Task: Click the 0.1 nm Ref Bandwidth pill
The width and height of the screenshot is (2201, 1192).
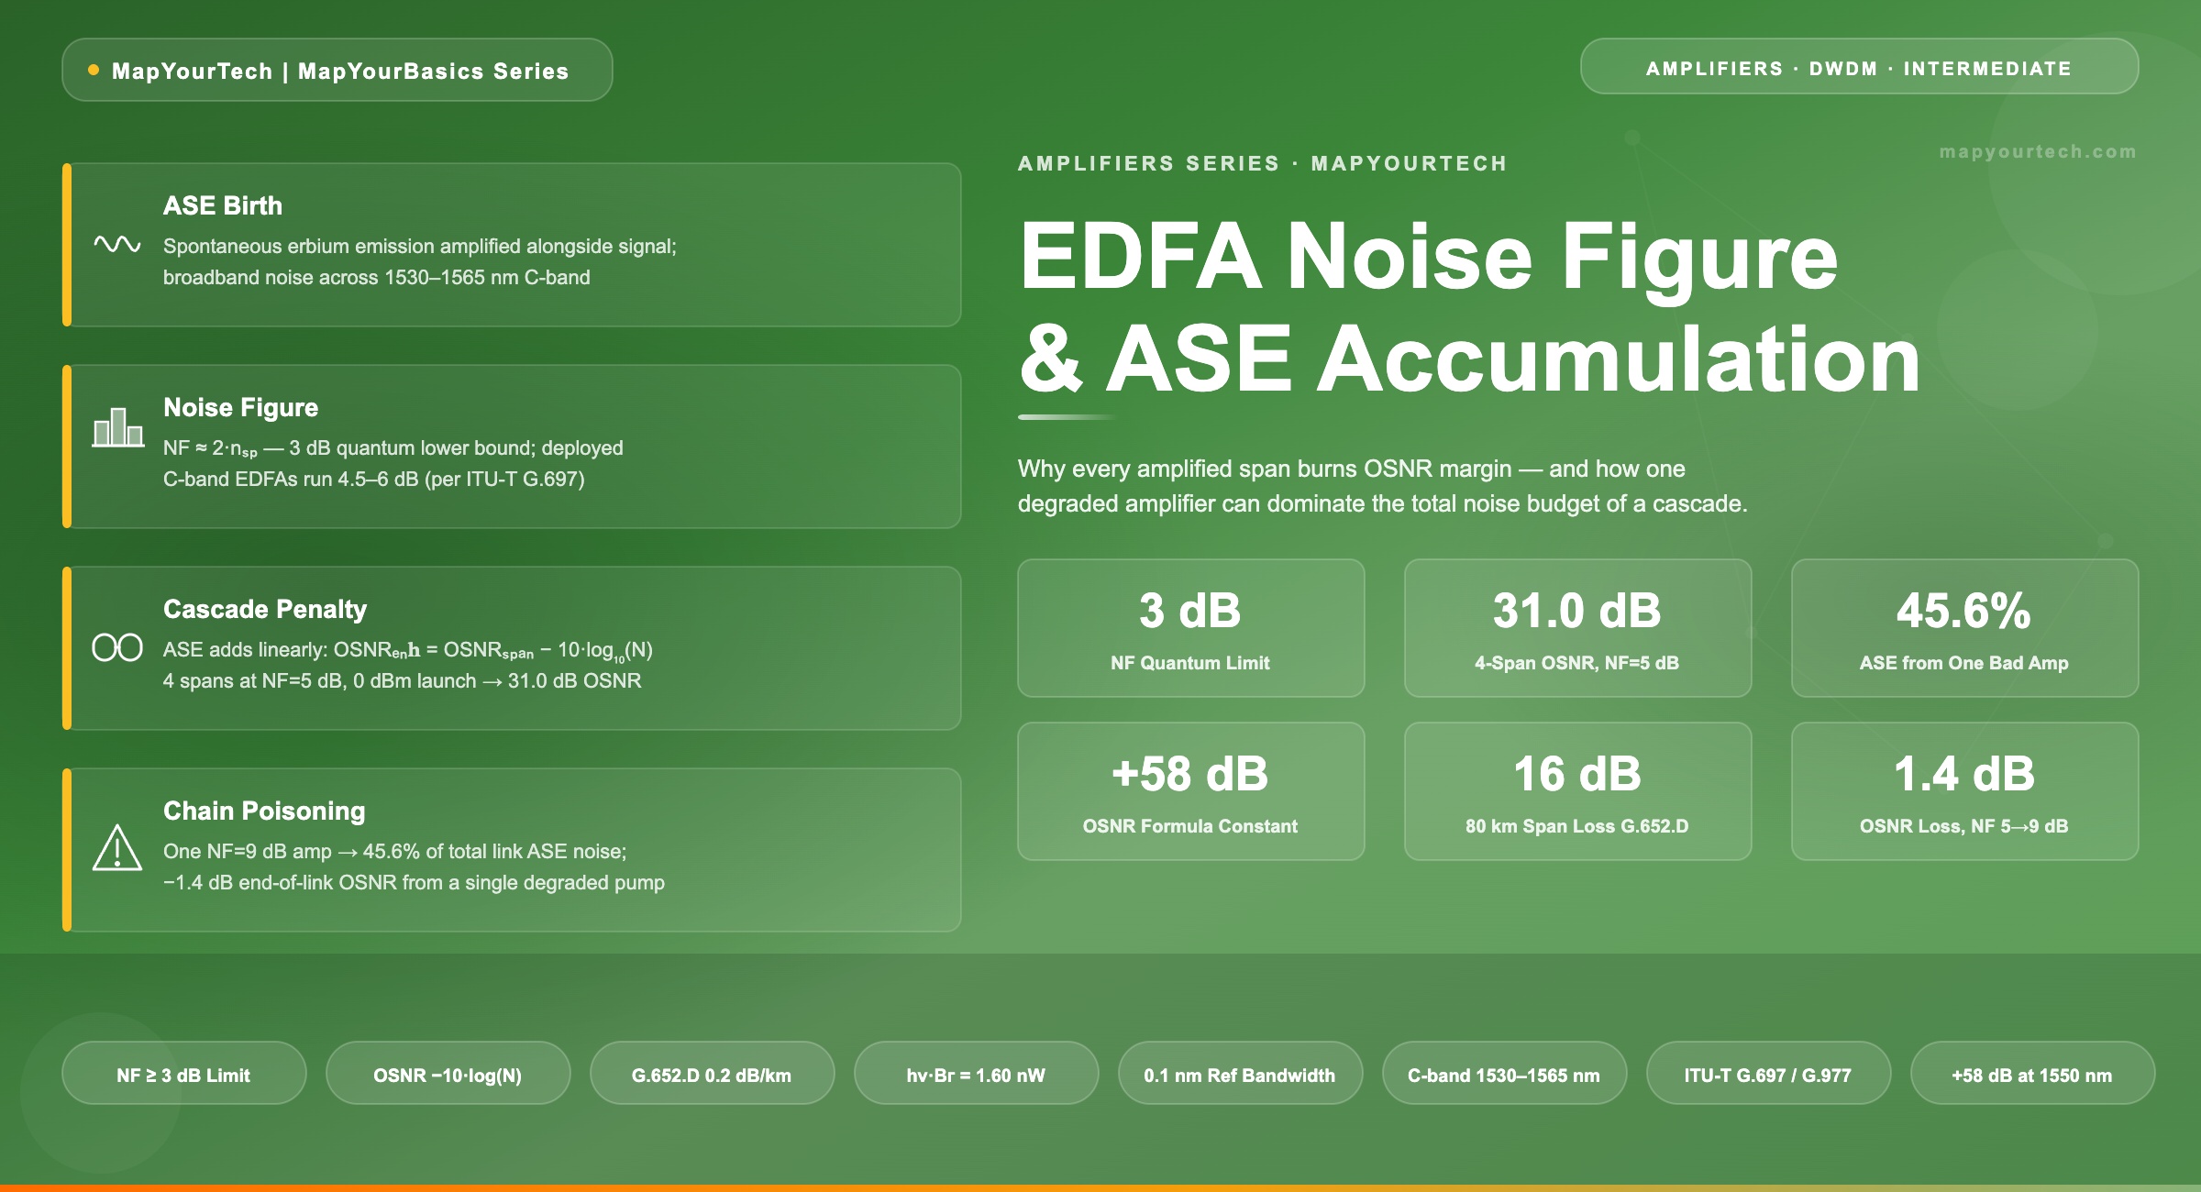Action: point(1240,1074)
